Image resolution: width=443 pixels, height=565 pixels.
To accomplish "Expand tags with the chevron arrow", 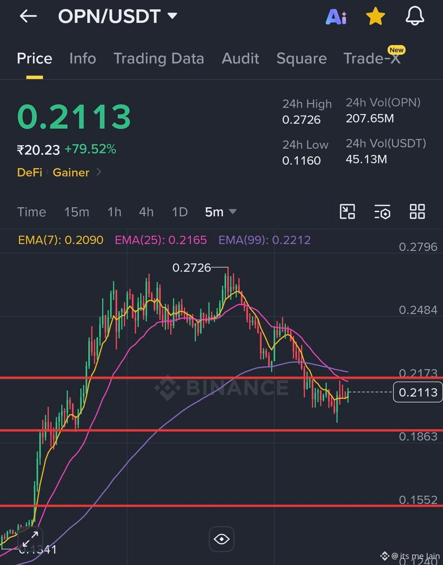I will pos(99,172).
